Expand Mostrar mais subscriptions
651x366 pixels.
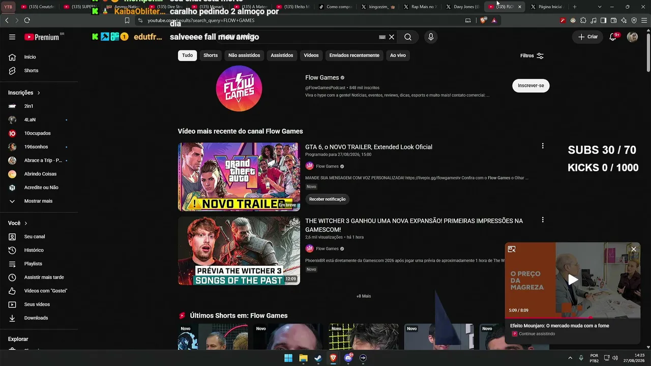click(39, 201)
